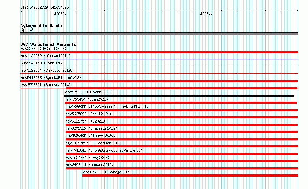
Task: Select the Xp11.3 band label
Action: point(27,30)
